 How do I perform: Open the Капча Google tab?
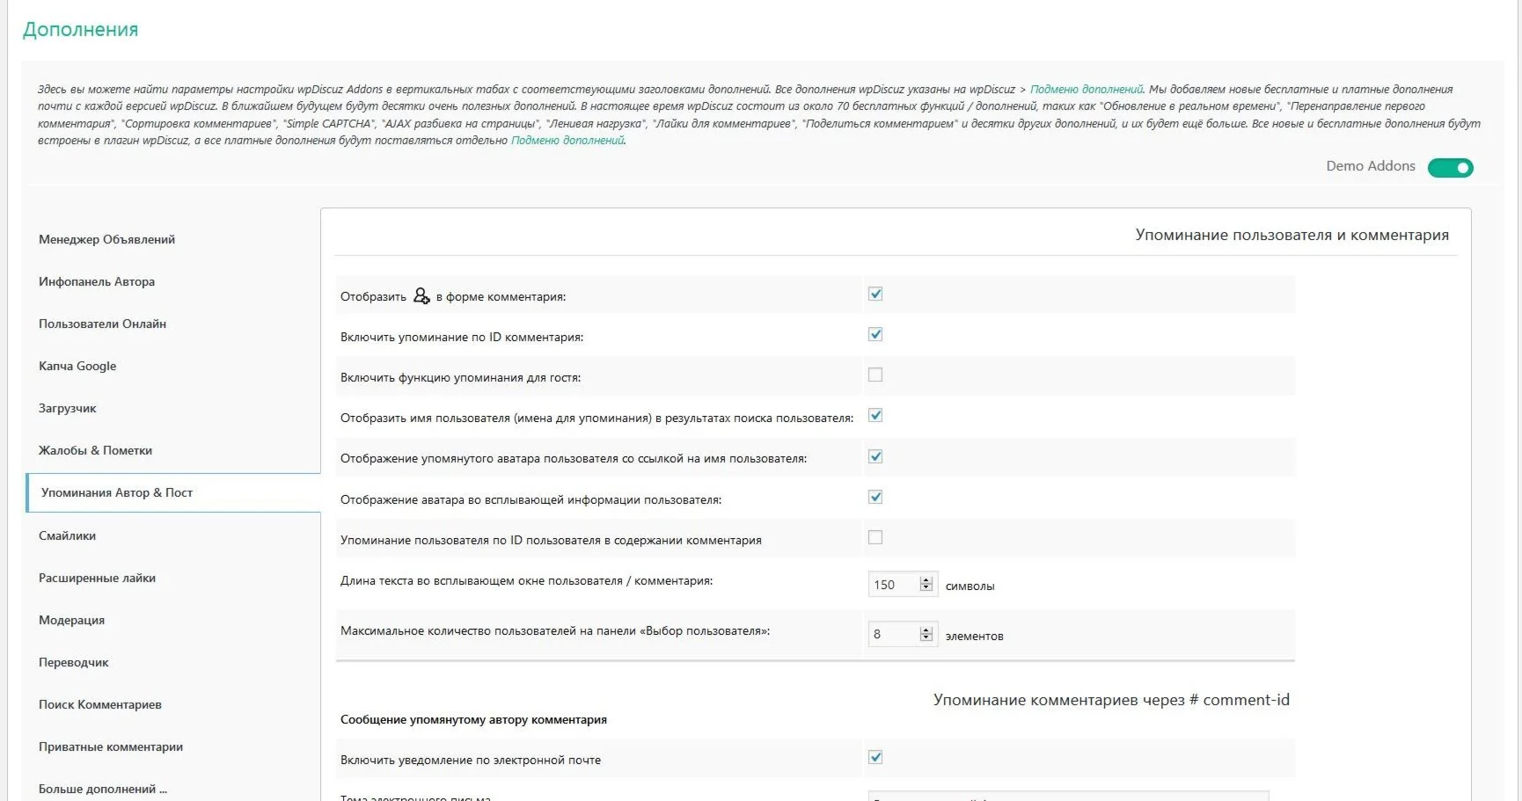[77, 366]
